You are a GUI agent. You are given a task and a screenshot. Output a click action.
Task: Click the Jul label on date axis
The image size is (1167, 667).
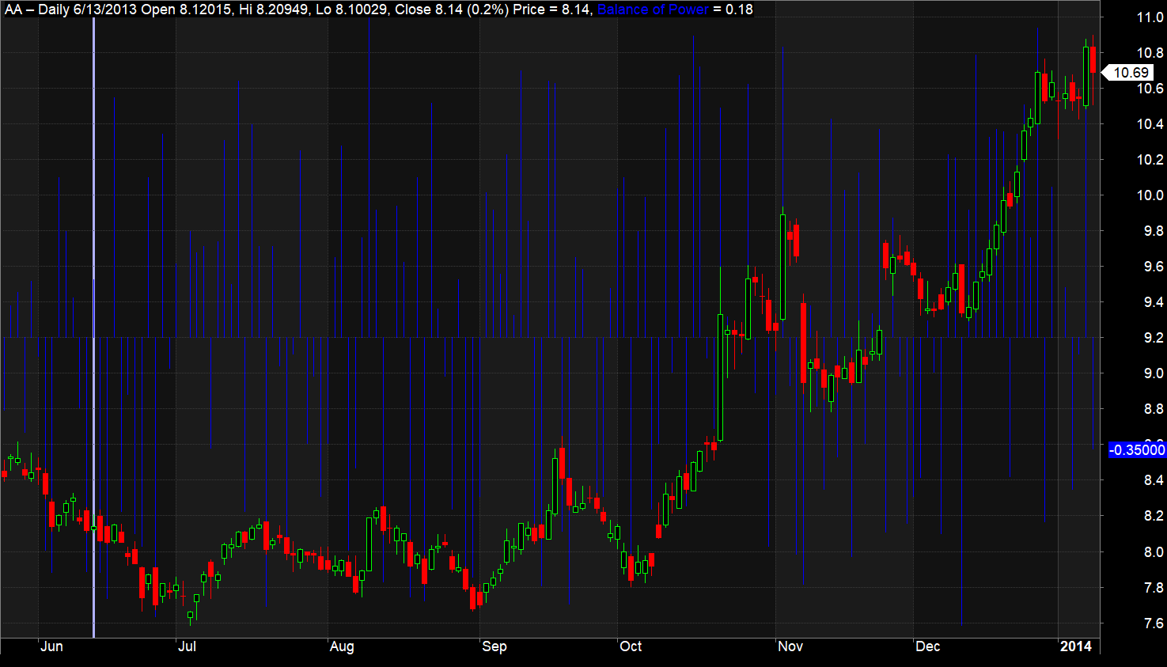(x=187, y=646)
